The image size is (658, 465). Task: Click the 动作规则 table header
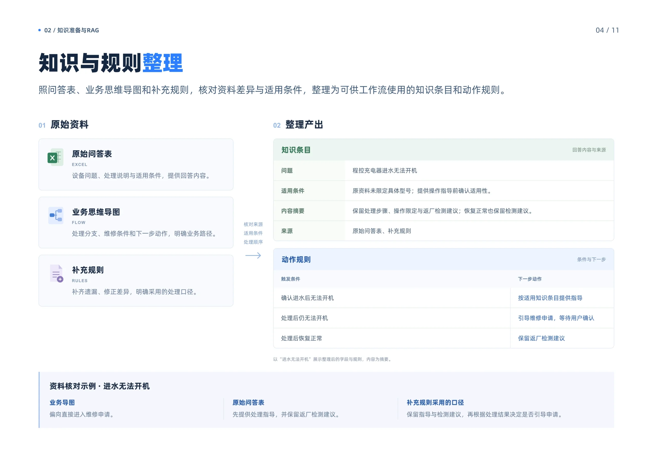pos(443,259)
